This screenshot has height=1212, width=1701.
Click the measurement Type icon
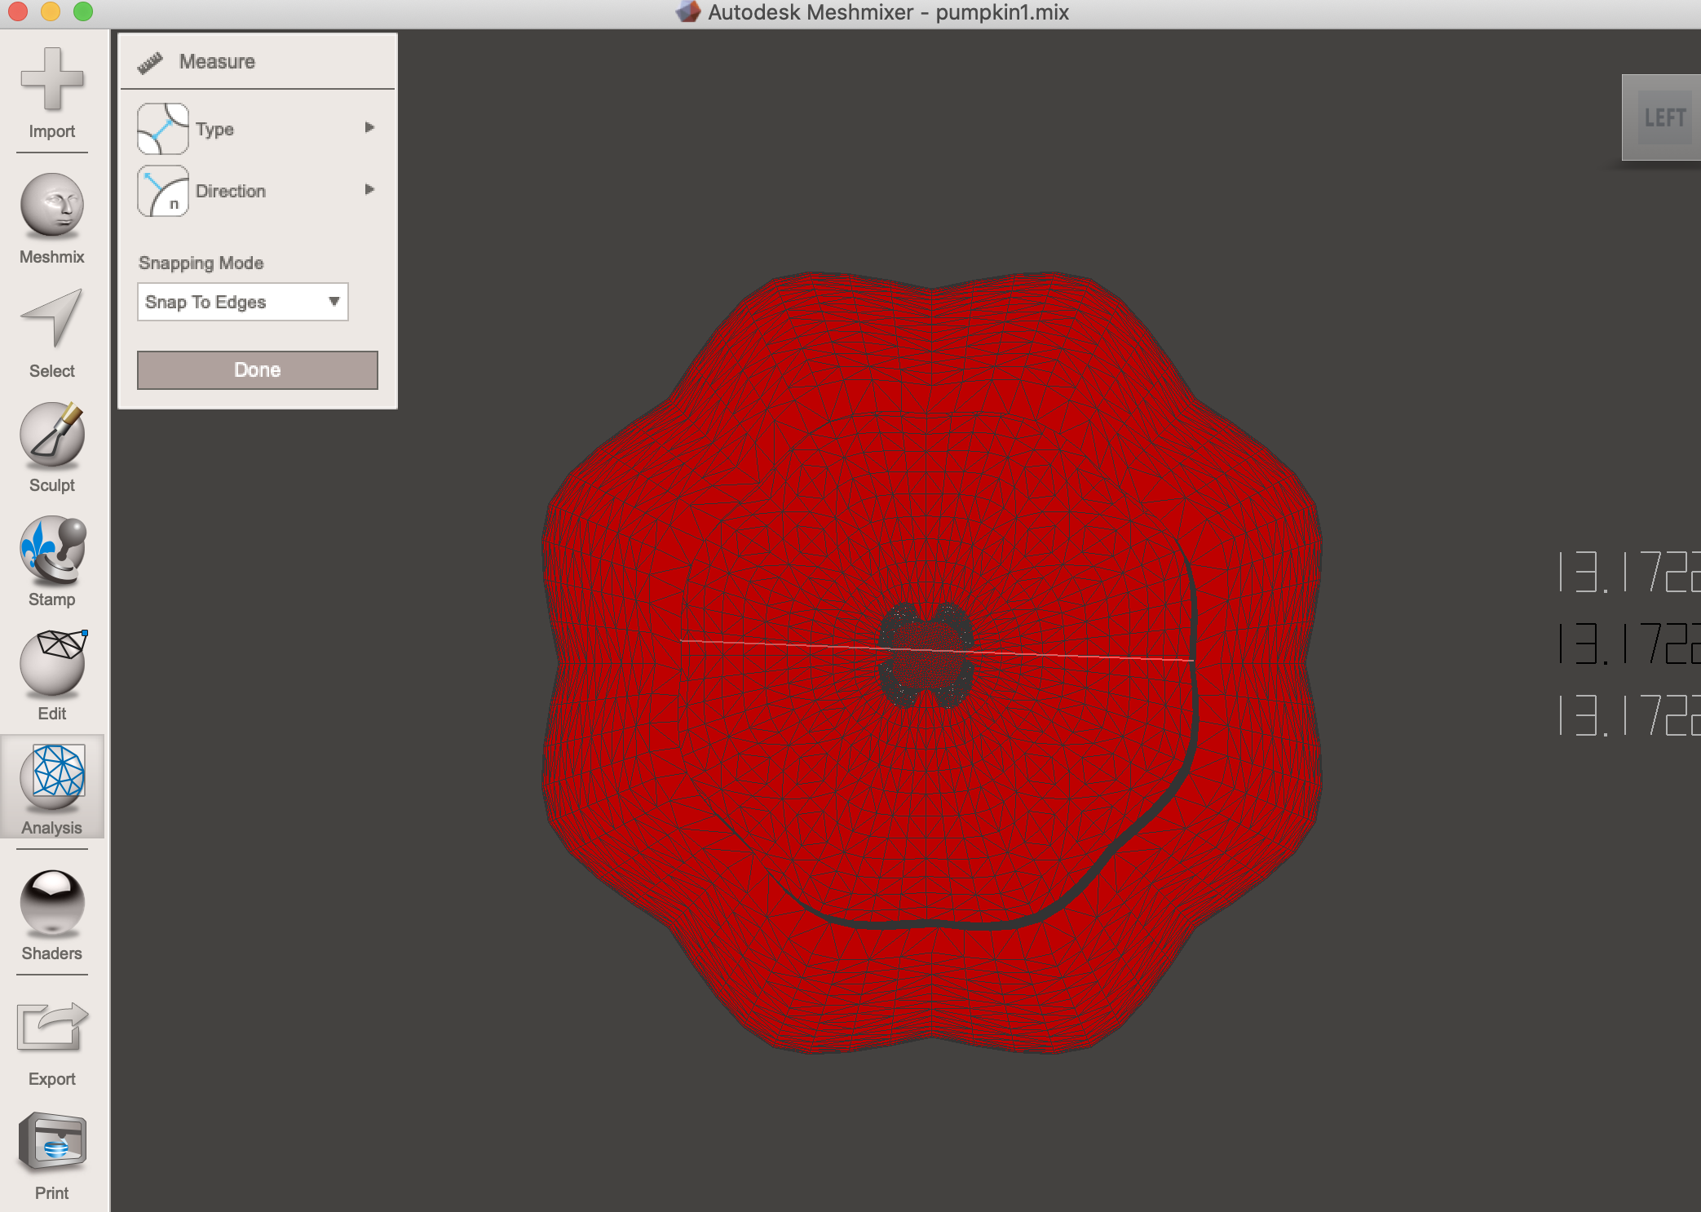163,128
